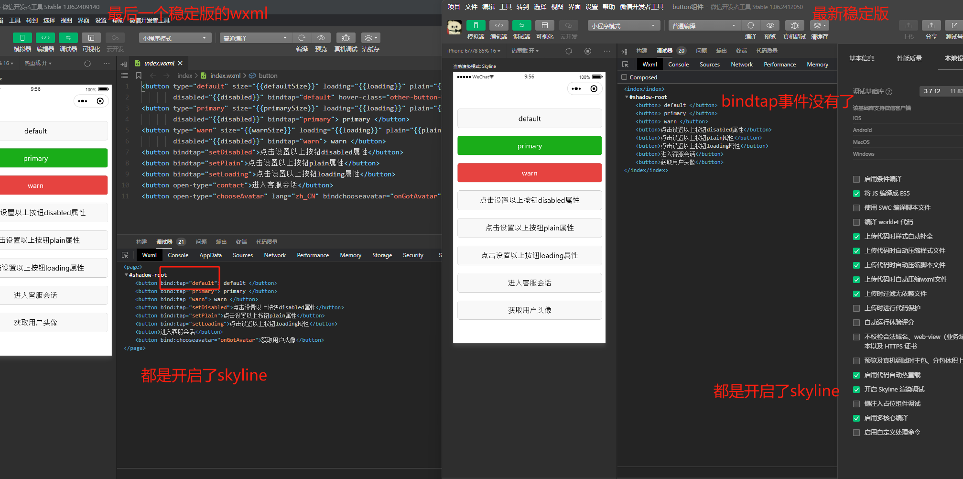963x479 pixels.
Task: Tap green primary button in right simulator
Action: [x=530, y=146]
